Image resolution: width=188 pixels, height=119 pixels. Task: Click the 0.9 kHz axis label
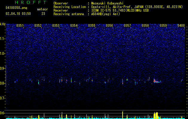tap(2, 68)
